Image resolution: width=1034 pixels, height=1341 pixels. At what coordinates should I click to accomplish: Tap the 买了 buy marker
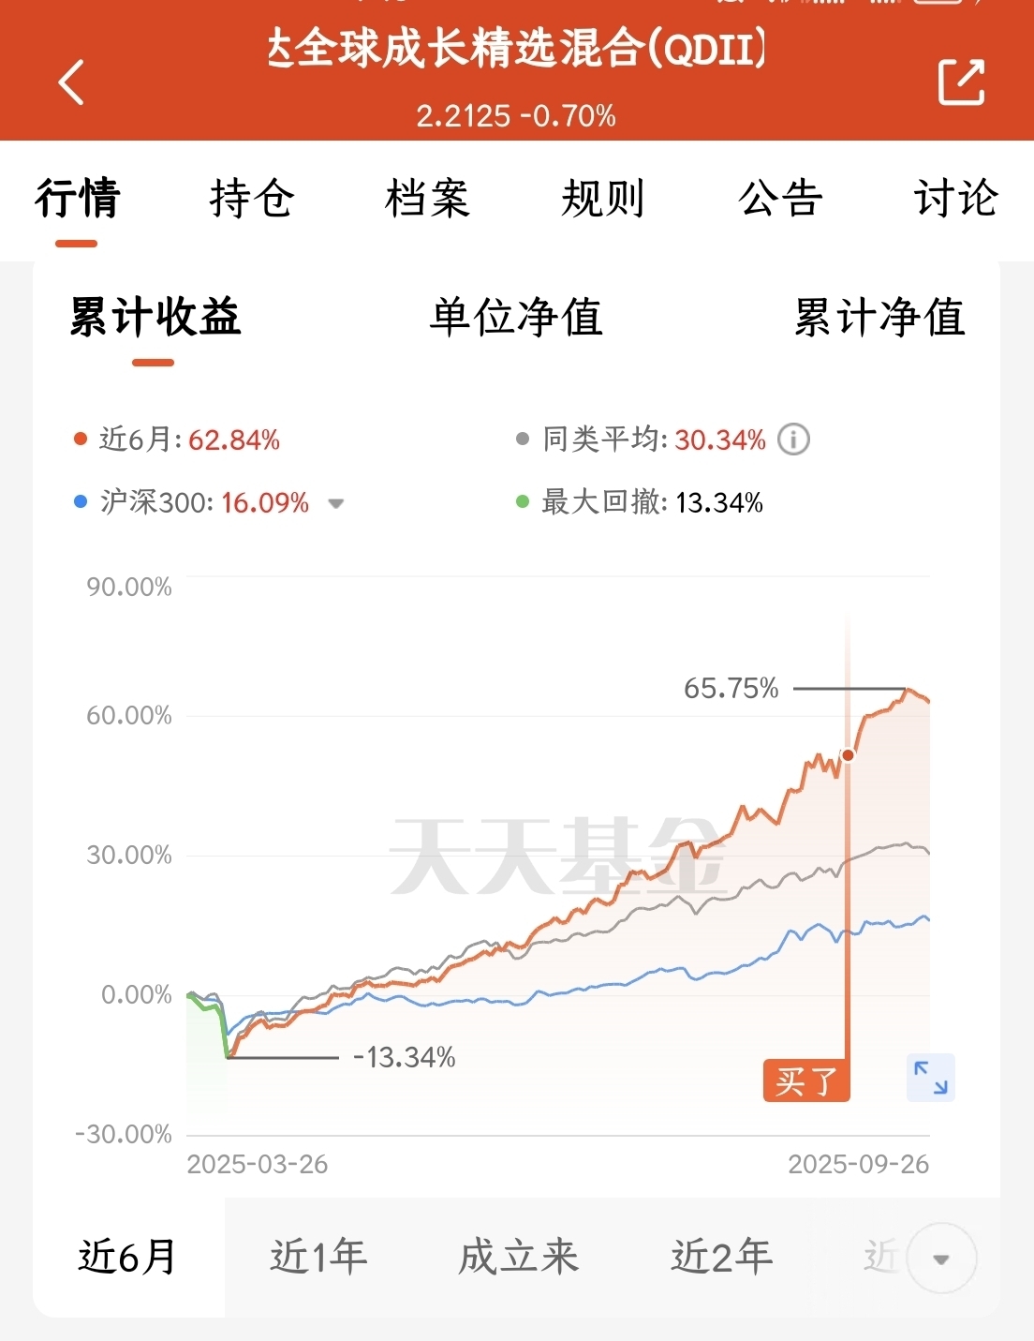806,1081
